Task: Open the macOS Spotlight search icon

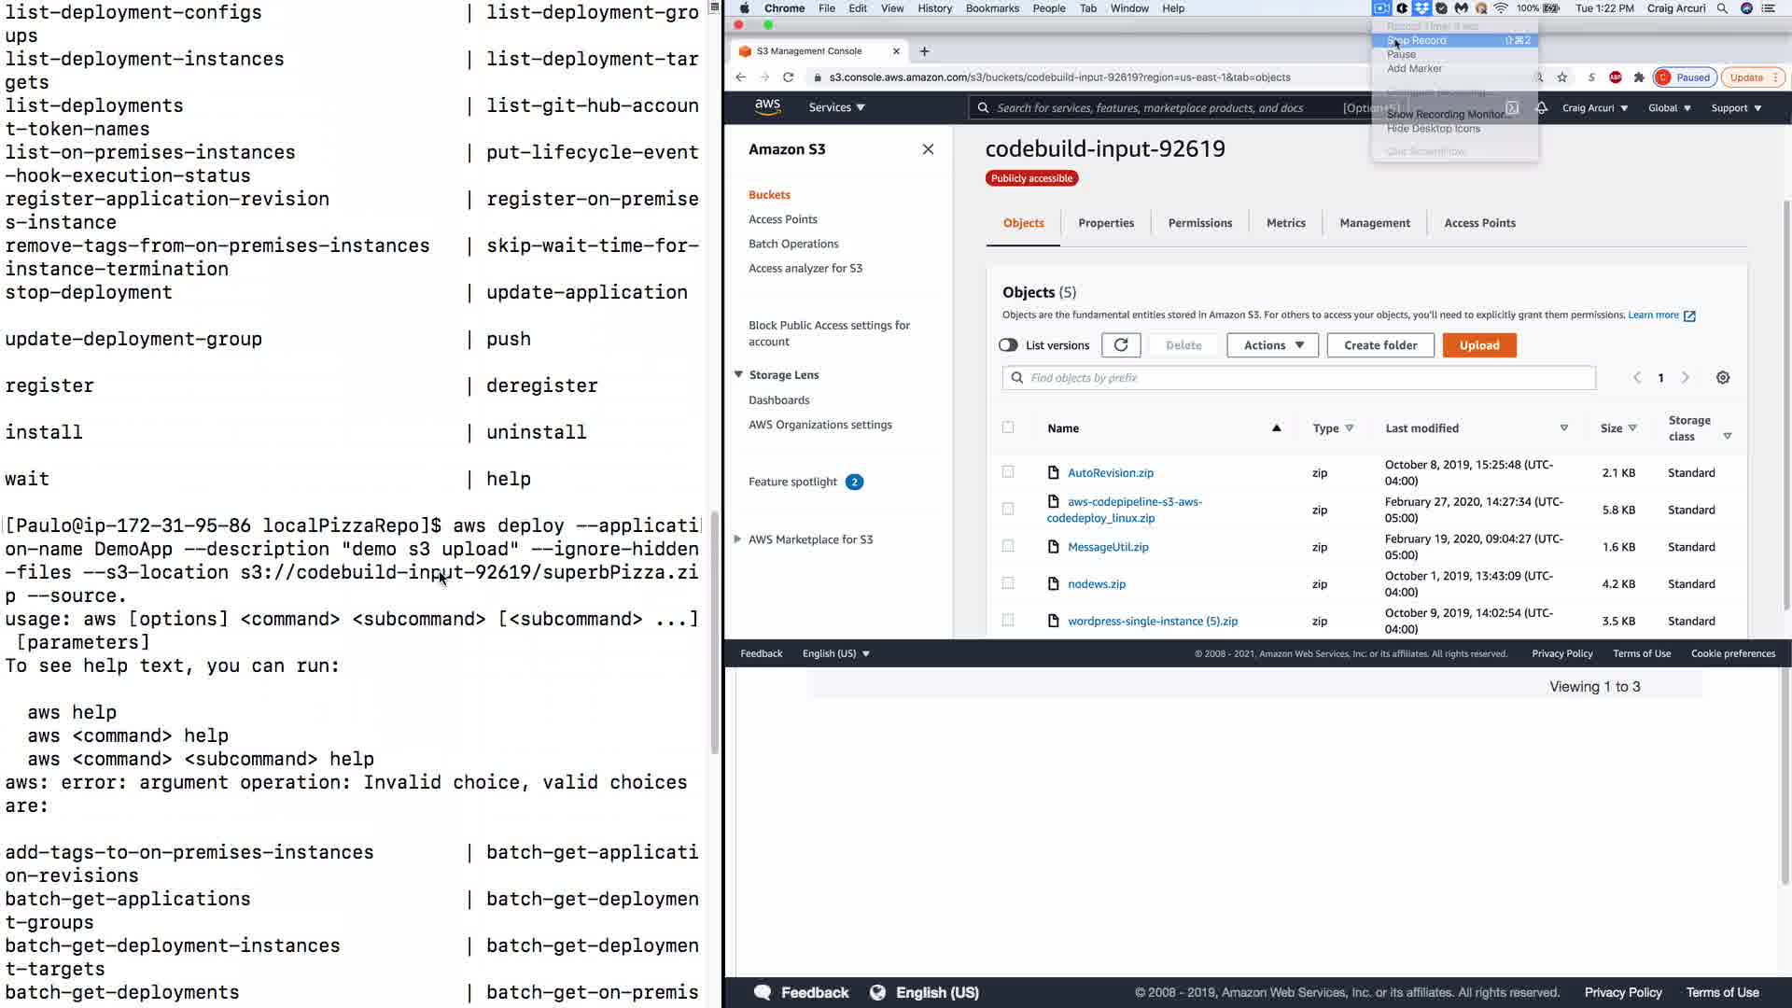Action: (1722, 8)
